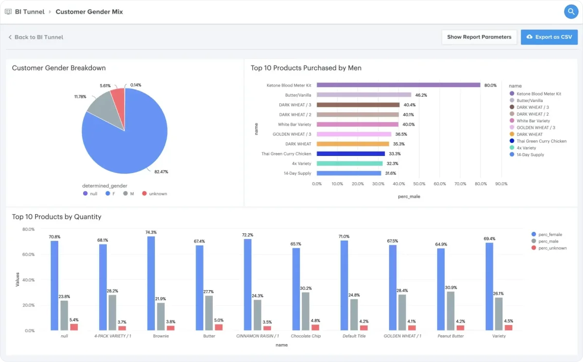583x362 pixels.
Task: Click the Brownie 74.3% female bar
Action: pos(151,283)
